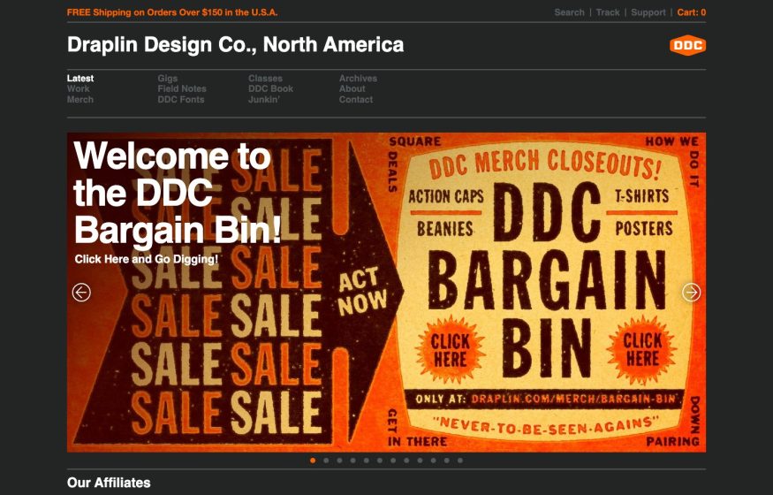
Task: Click the FREE Shipping promo text
Action: (172, 12)
